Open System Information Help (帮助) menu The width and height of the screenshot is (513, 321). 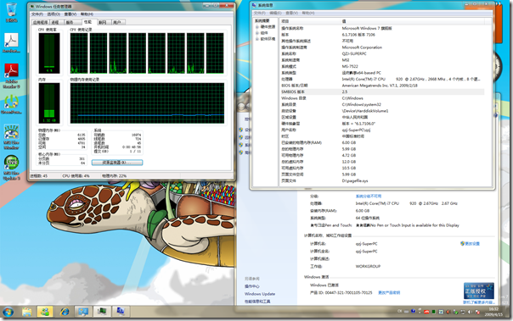308,13
